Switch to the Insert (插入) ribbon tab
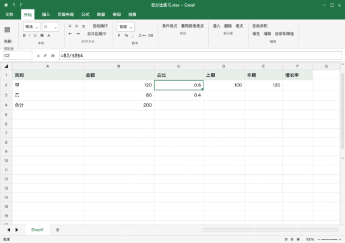 [46, 14]
